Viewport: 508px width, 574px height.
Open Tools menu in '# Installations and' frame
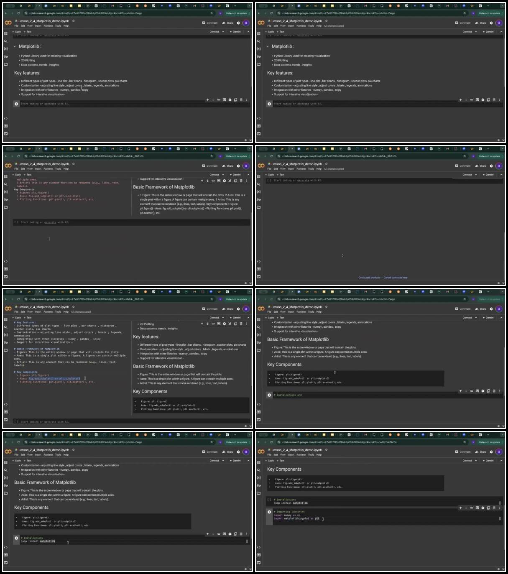click(311, 312)
